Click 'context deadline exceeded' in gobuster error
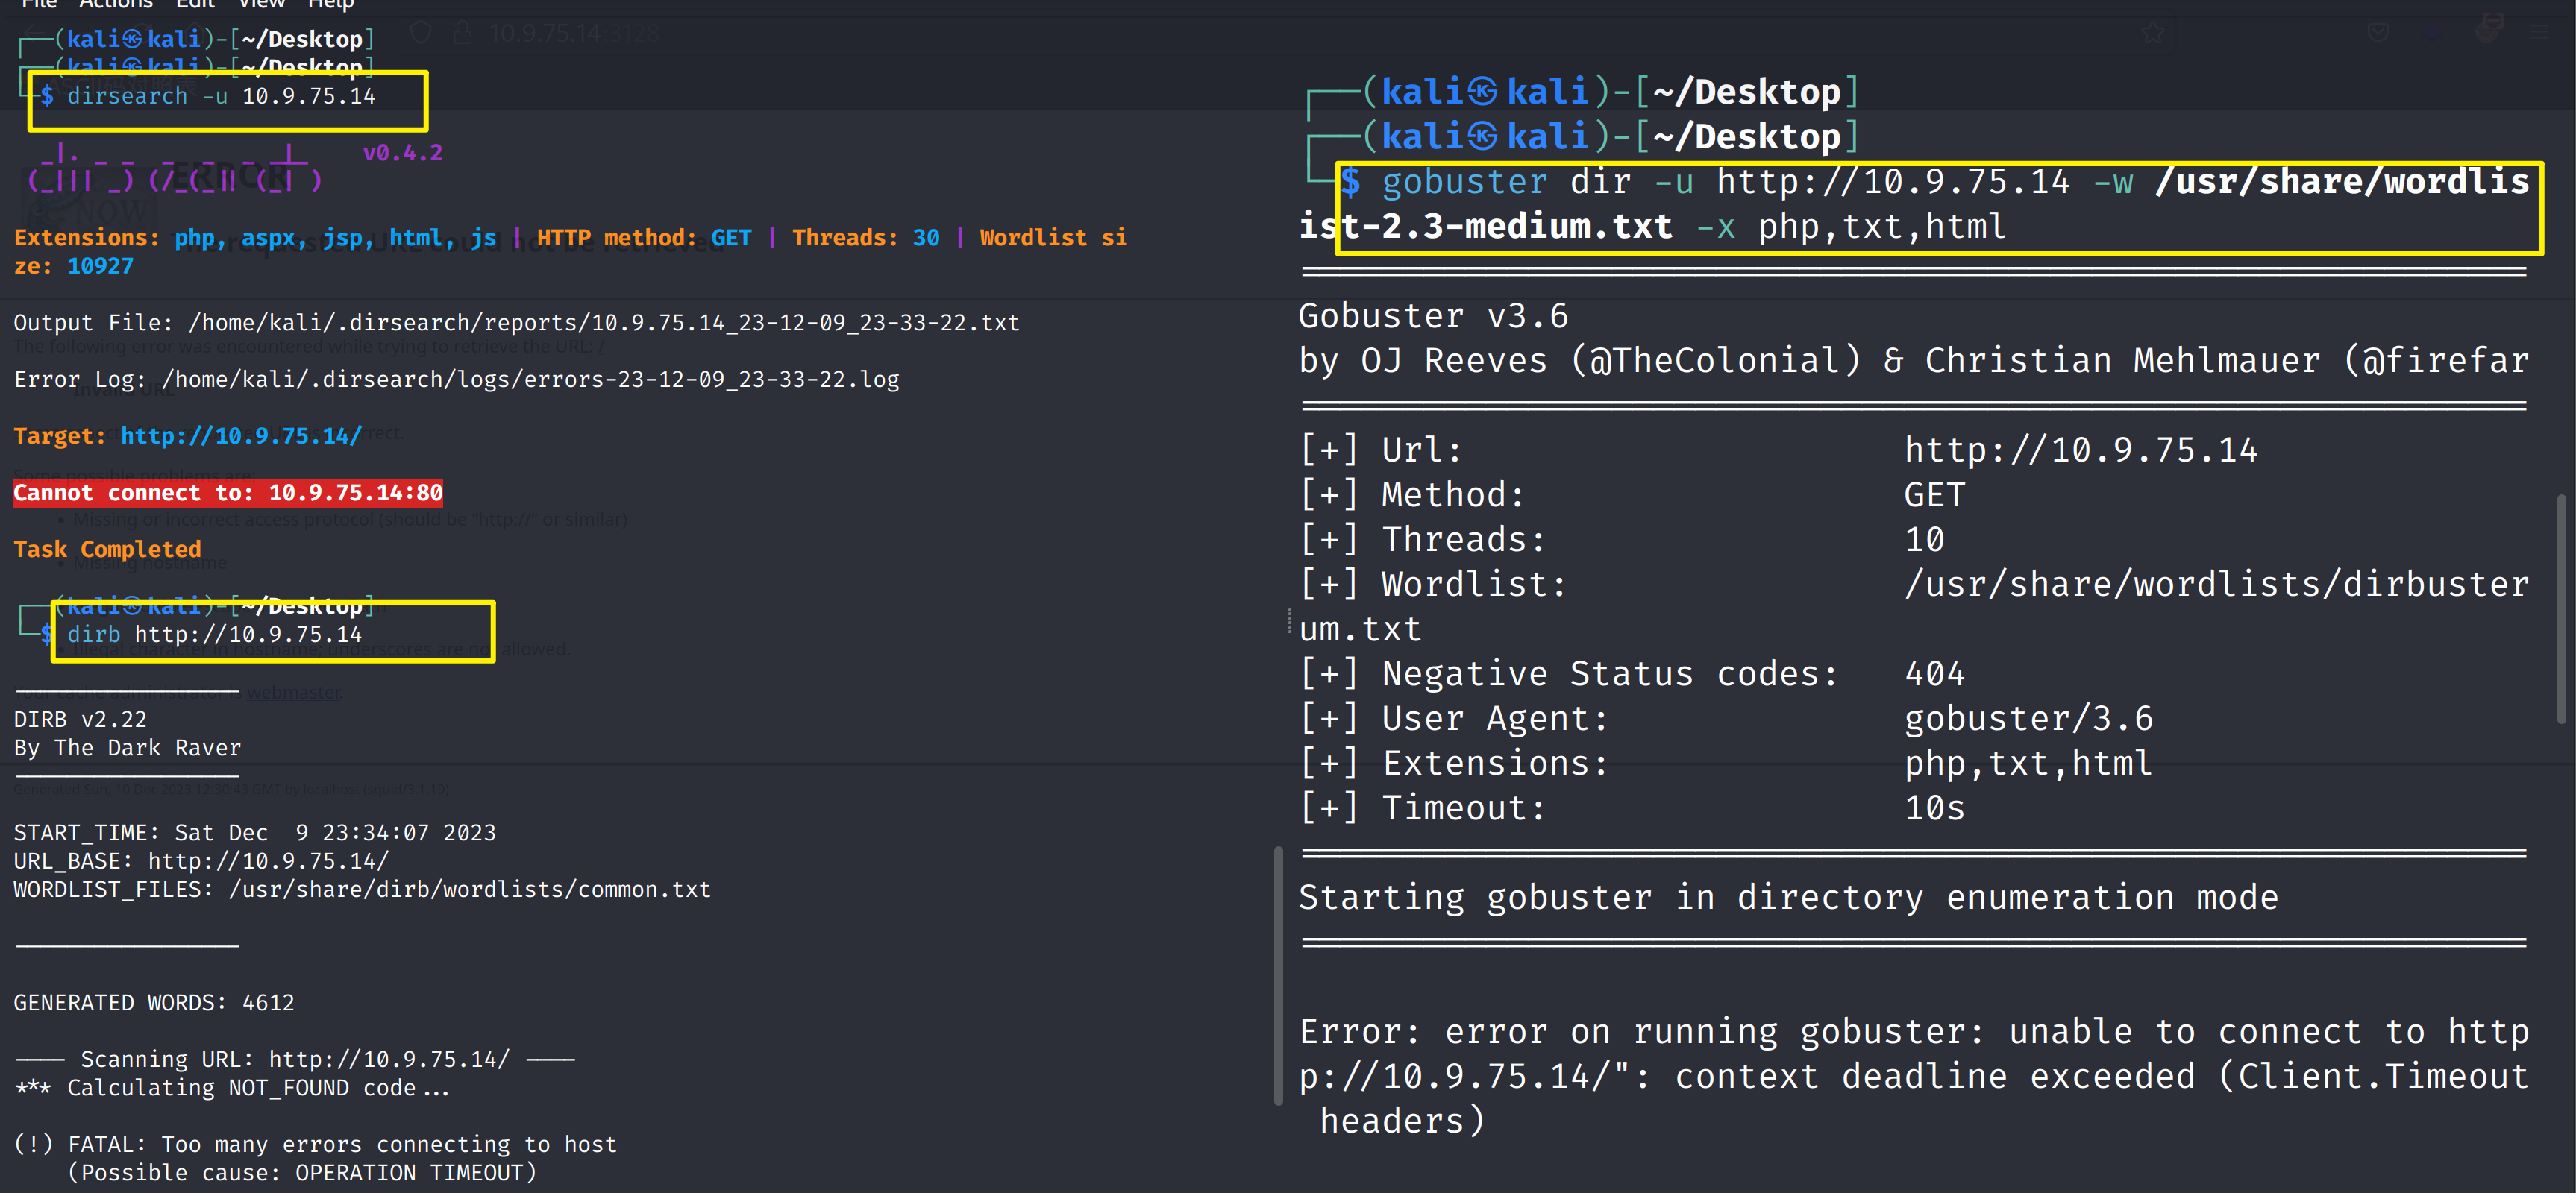 pos(1934,1077)
